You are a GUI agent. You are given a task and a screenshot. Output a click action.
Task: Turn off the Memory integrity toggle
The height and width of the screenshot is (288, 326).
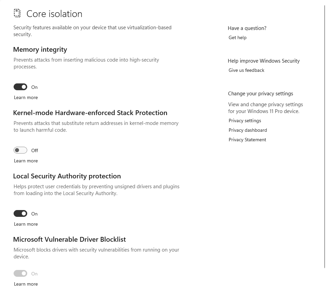[20, 87]
